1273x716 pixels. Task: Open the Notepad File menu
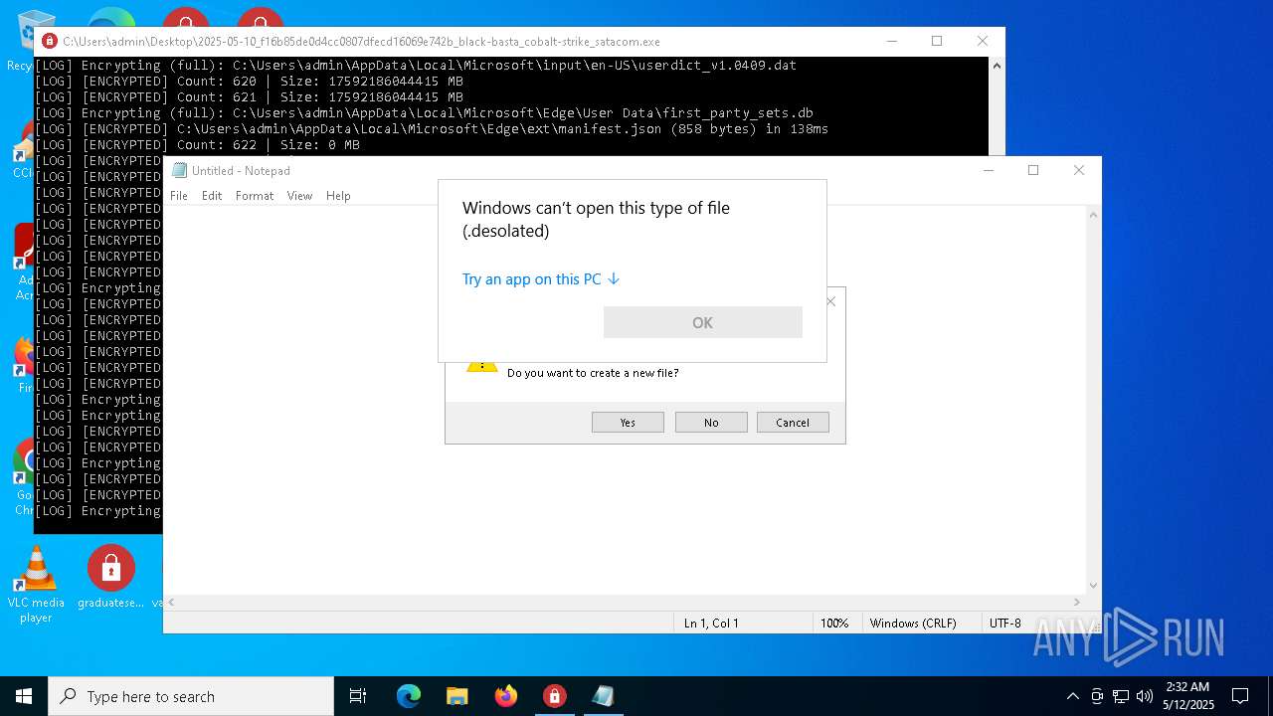pos(179,196)
